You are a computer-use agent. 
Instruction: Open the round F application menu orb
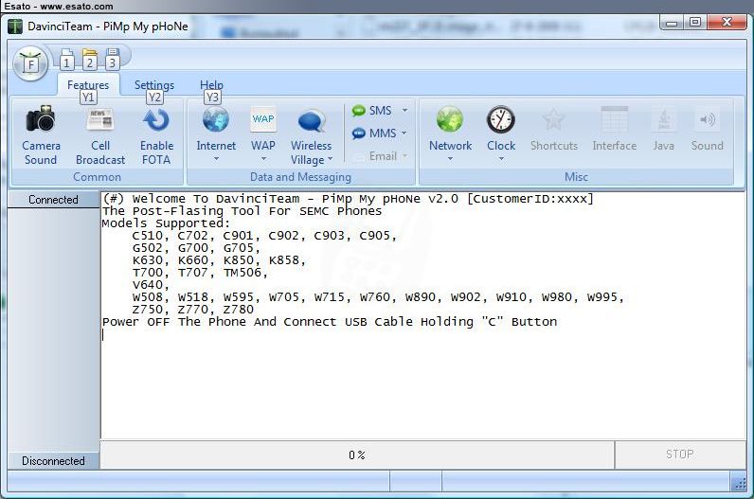[x=30, y=62]
